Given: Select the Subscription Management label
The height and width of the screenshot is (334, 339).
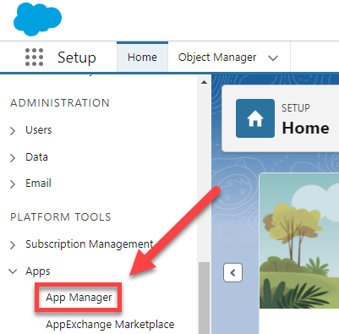Looking at the screenshot, I should pos(90,244).
